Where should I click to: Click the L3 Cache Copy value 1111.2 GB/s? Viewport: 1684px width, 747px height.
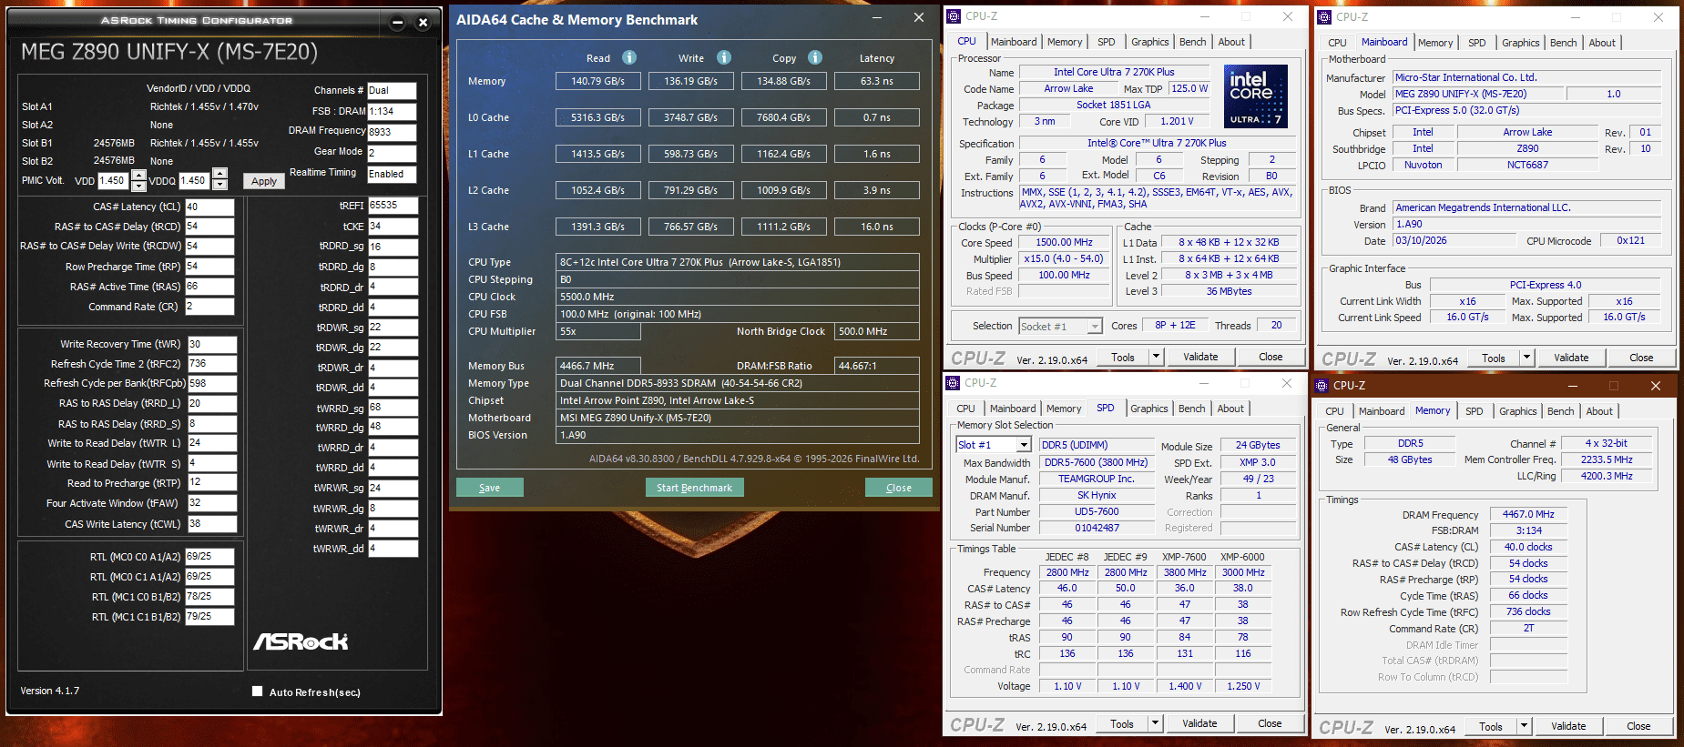[x=783, y=227]
